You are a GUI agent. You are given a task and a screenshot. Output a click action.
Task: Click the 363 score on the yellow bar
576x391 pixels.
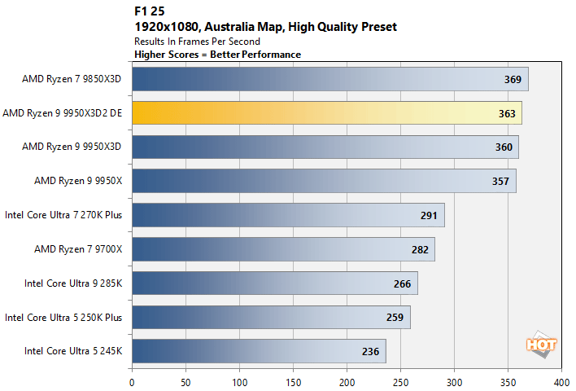coord(507,114)
